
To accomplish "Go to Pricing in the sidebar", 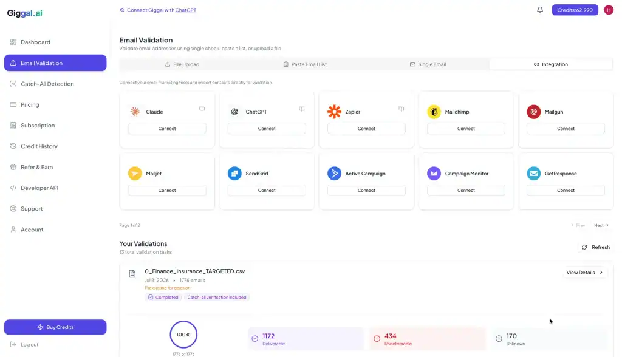I will click(55, 104).
